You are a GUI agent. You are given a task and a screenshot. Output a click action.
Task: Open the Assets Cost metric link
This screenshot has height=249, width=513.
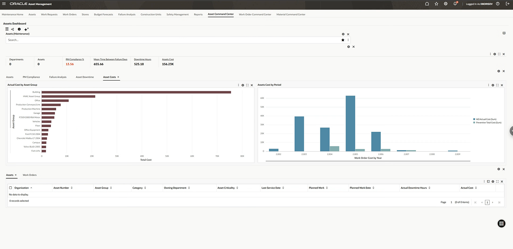168,59
